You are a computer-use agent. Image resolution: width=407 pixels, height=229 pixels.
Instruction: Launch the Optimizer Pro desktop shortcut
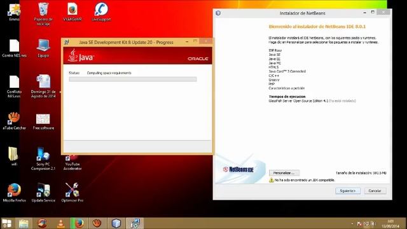72,193
